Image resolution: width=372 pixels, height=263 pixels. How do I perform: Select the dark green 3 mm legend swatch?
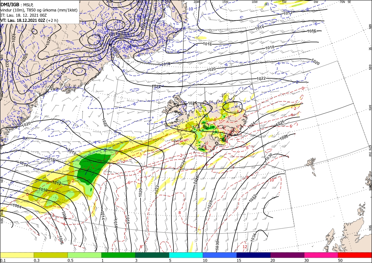coord(152,255)
